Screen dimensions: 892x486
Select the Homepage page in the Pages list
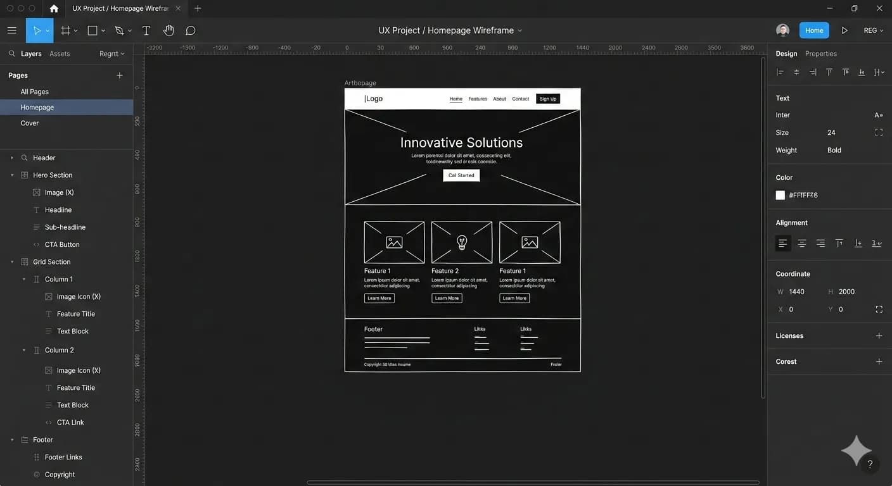pyautogui.click(x=37, y=107)
